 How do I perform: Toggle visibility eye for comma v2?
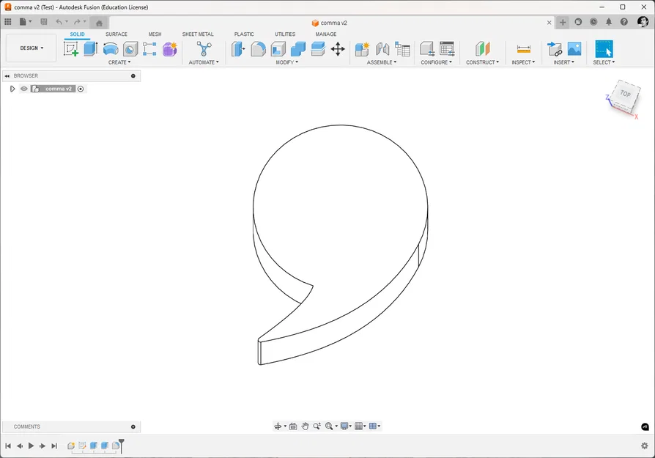tap(23, 89)
